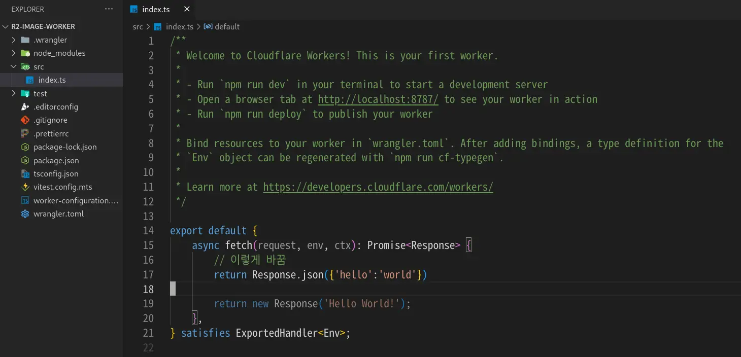Select default symbol in the breadcrumb
Image resolution: width=741 pixels, height=357 pixels.
click(227, 27)
